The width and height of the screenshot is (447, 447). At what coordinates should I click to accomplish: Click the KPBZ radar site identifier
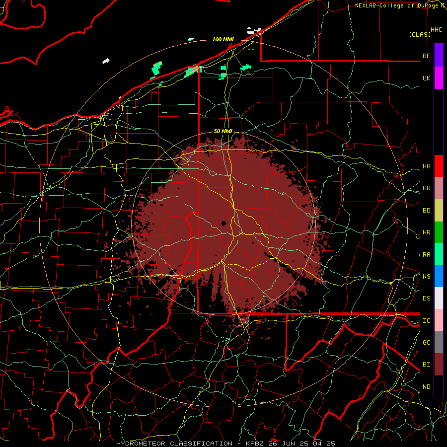pos(254,444)
